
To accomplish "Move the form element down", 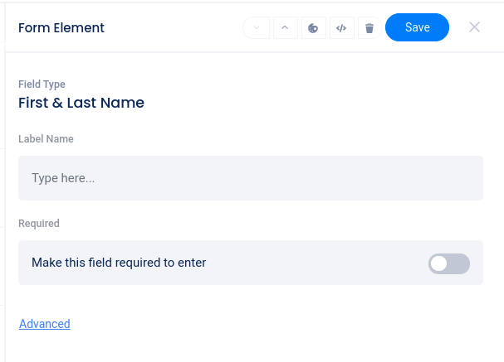I will pyautogui.click(x=257, y=28).
